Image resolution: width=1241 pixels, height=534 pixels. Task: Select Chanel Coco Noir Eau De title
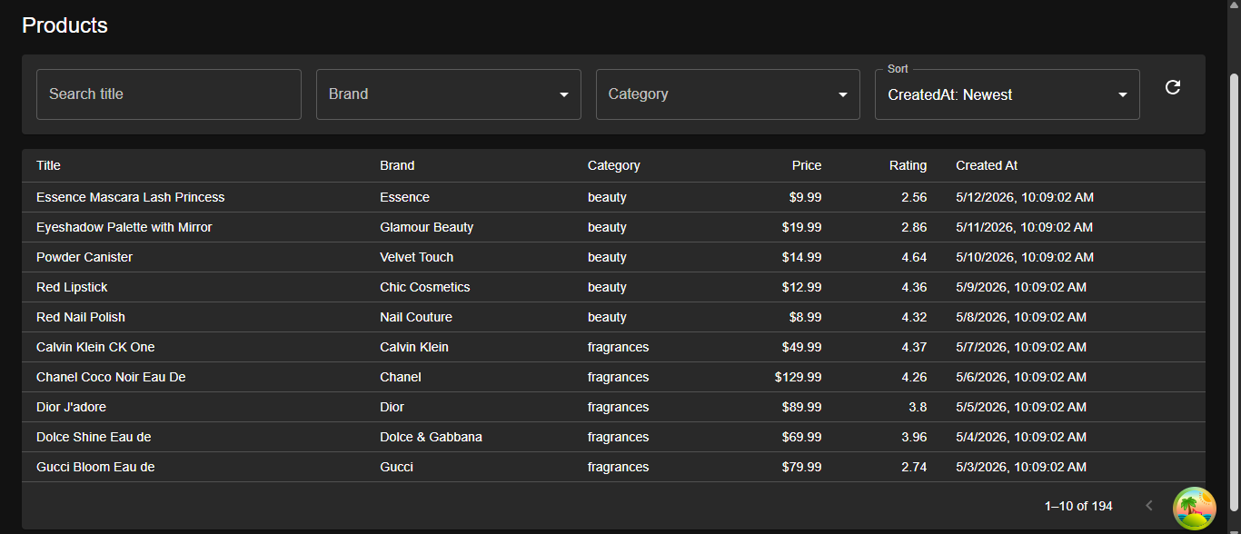[111, 377]
